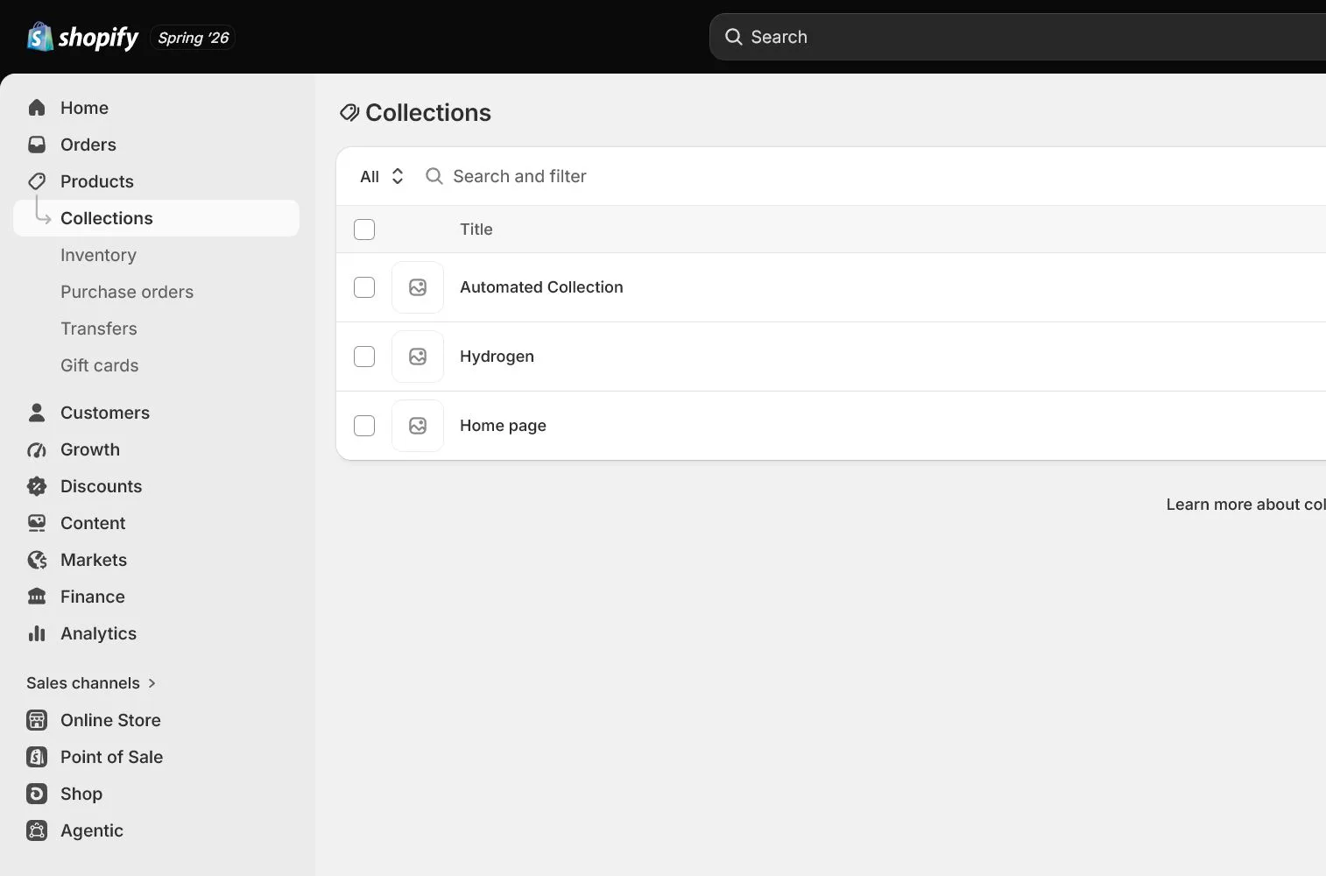Click the Shop channel icon
The width and height of the screenshot is (1326, 876).
click(37, 794)
